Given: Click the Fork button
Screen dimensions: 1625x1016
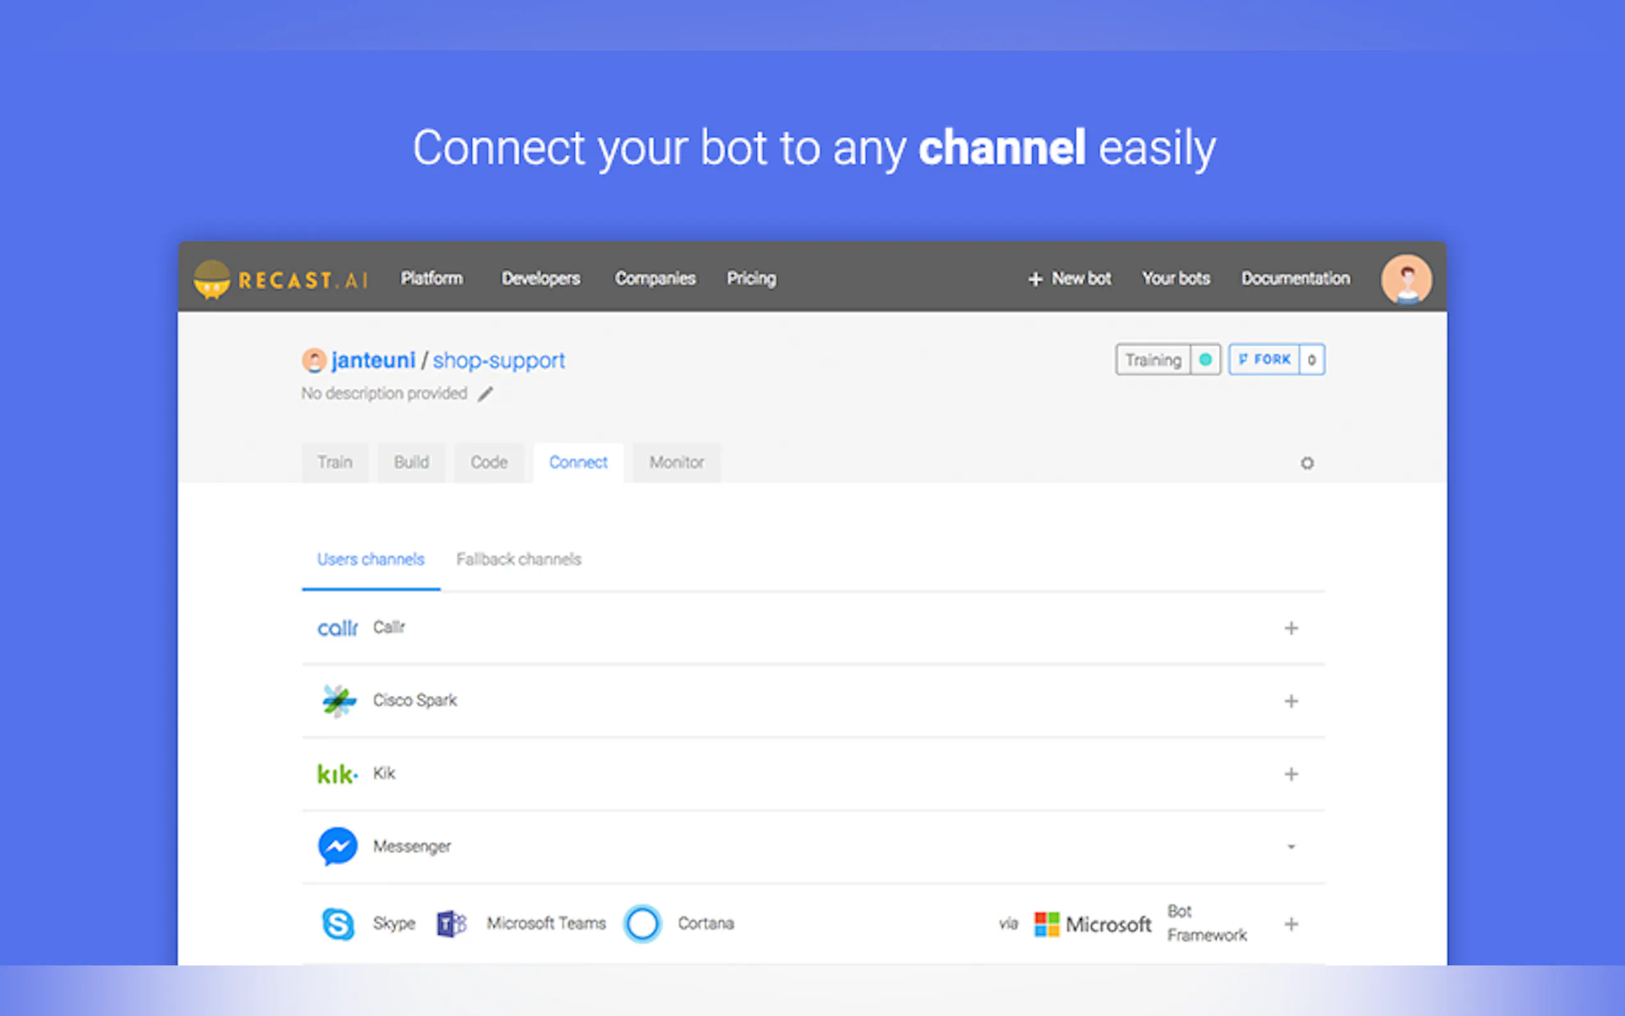Looking at the screenshot, I should coord(1264,360).
